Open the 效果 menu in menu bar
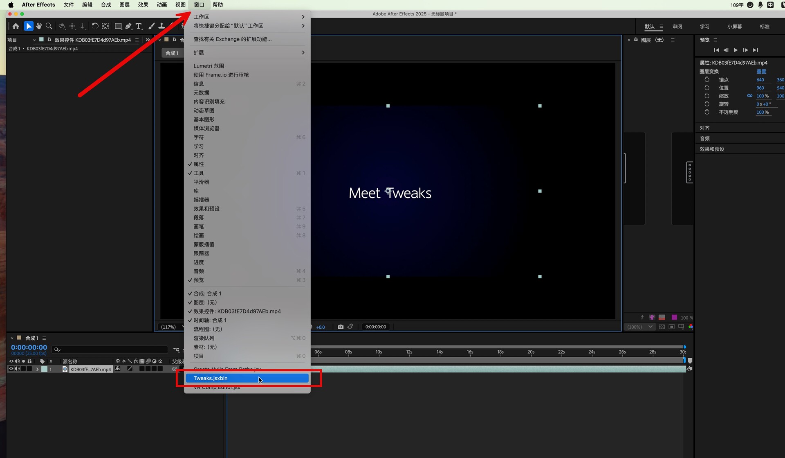The width and height of the screenshot is (785, 458). click(143, 5)
